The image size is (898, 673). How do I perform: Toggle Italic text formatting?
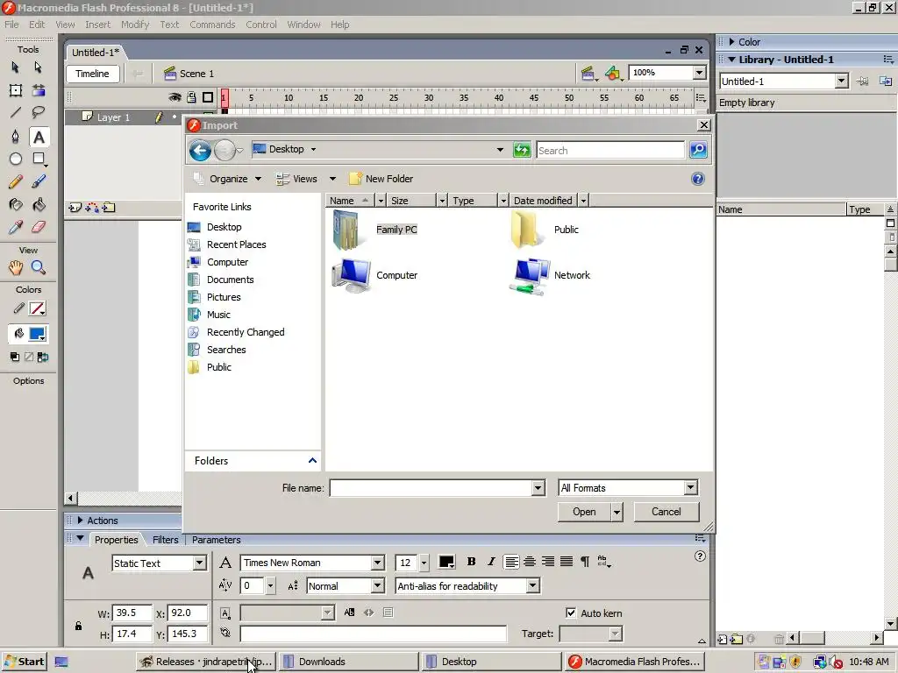[491, 562]
